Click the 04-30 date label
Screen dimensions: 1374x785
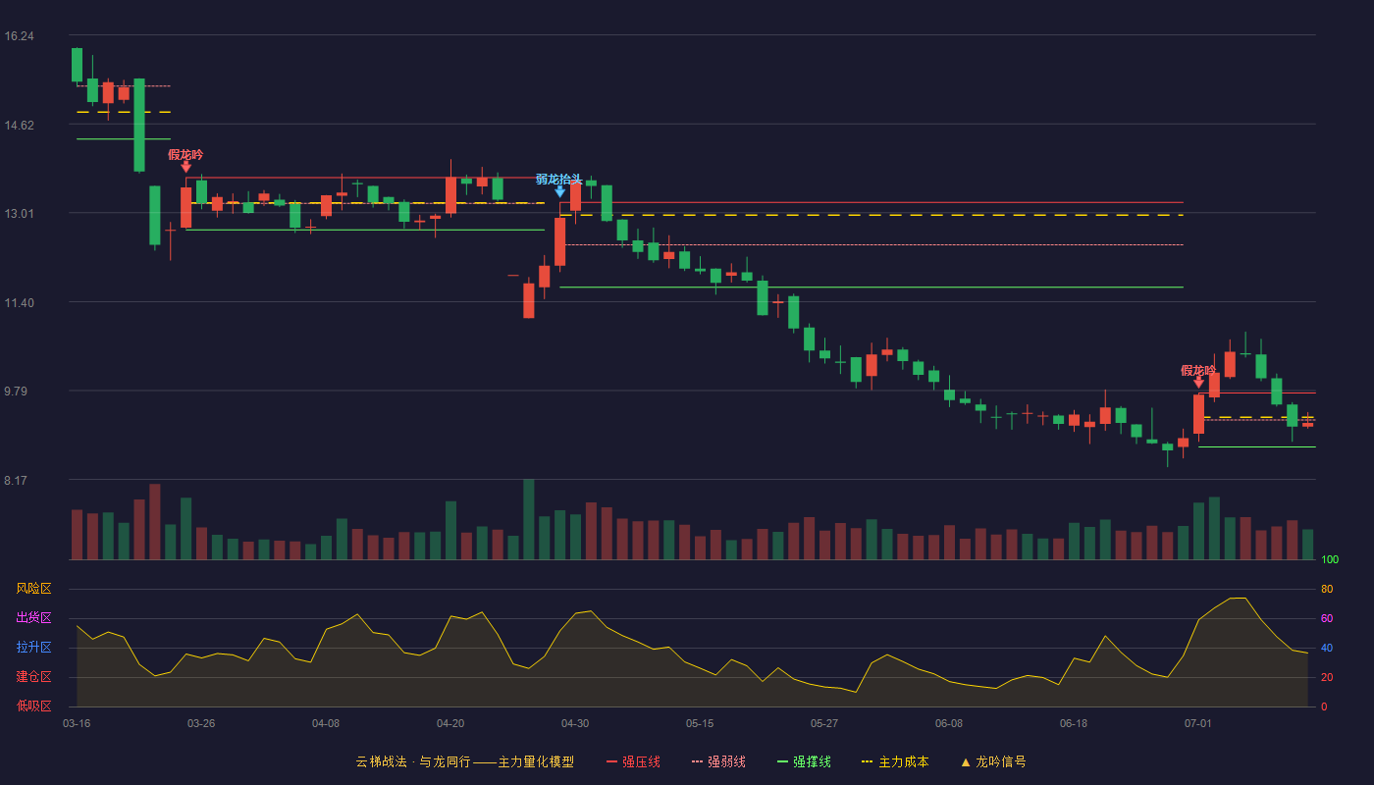[x=575, y=723]
